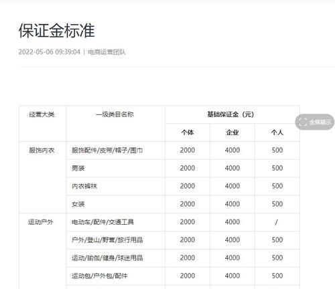
Task: Click the 500 value in 女装 row
Action: click(x=277, y=204)
